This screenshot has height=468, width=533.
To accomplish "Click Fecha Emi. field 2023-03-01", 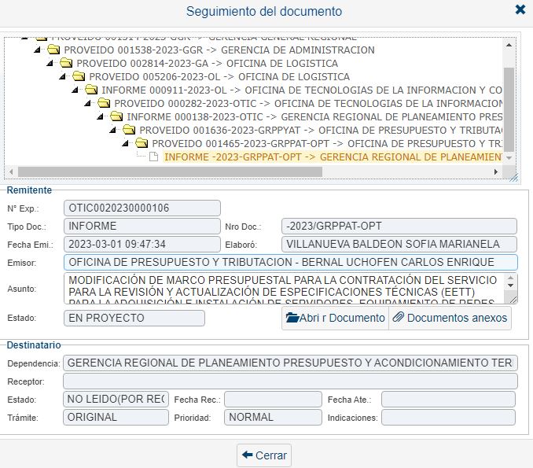I will pos(142,244).
